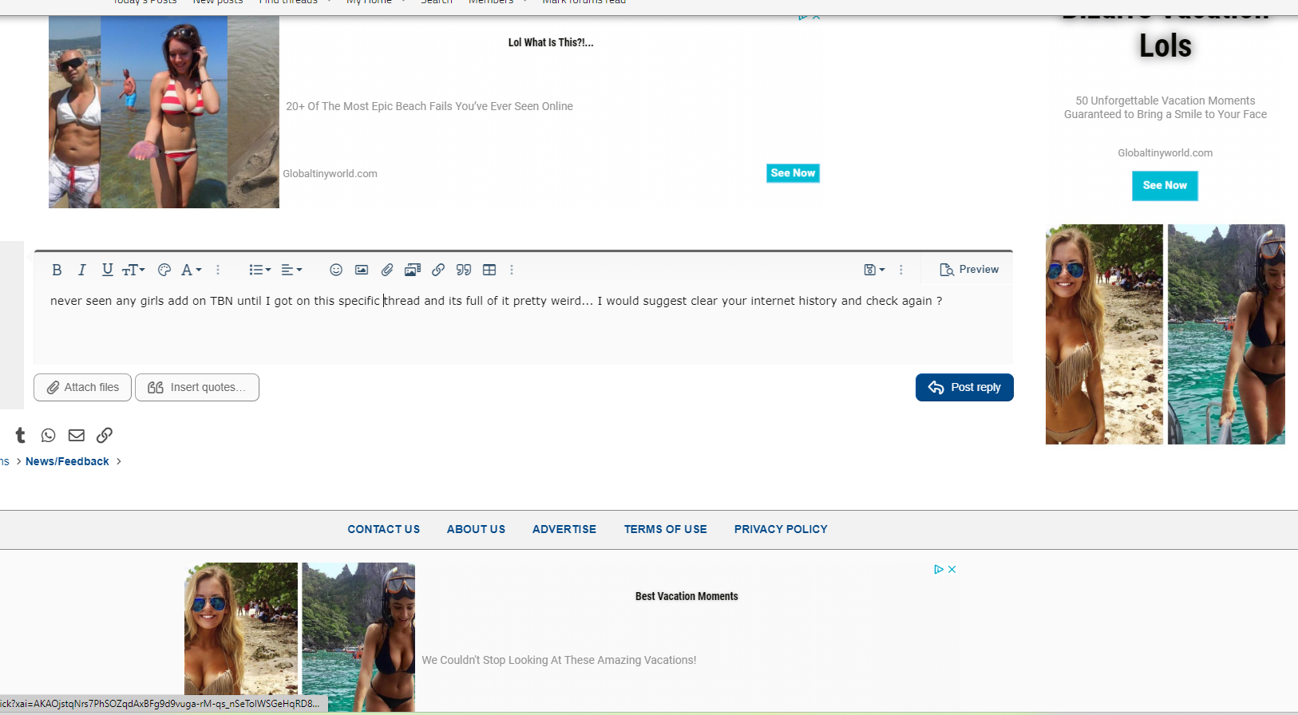Screen dimensions: 1298x715
Task: Insert an image via toolbar icon
Action: click(x=362, y=270)
